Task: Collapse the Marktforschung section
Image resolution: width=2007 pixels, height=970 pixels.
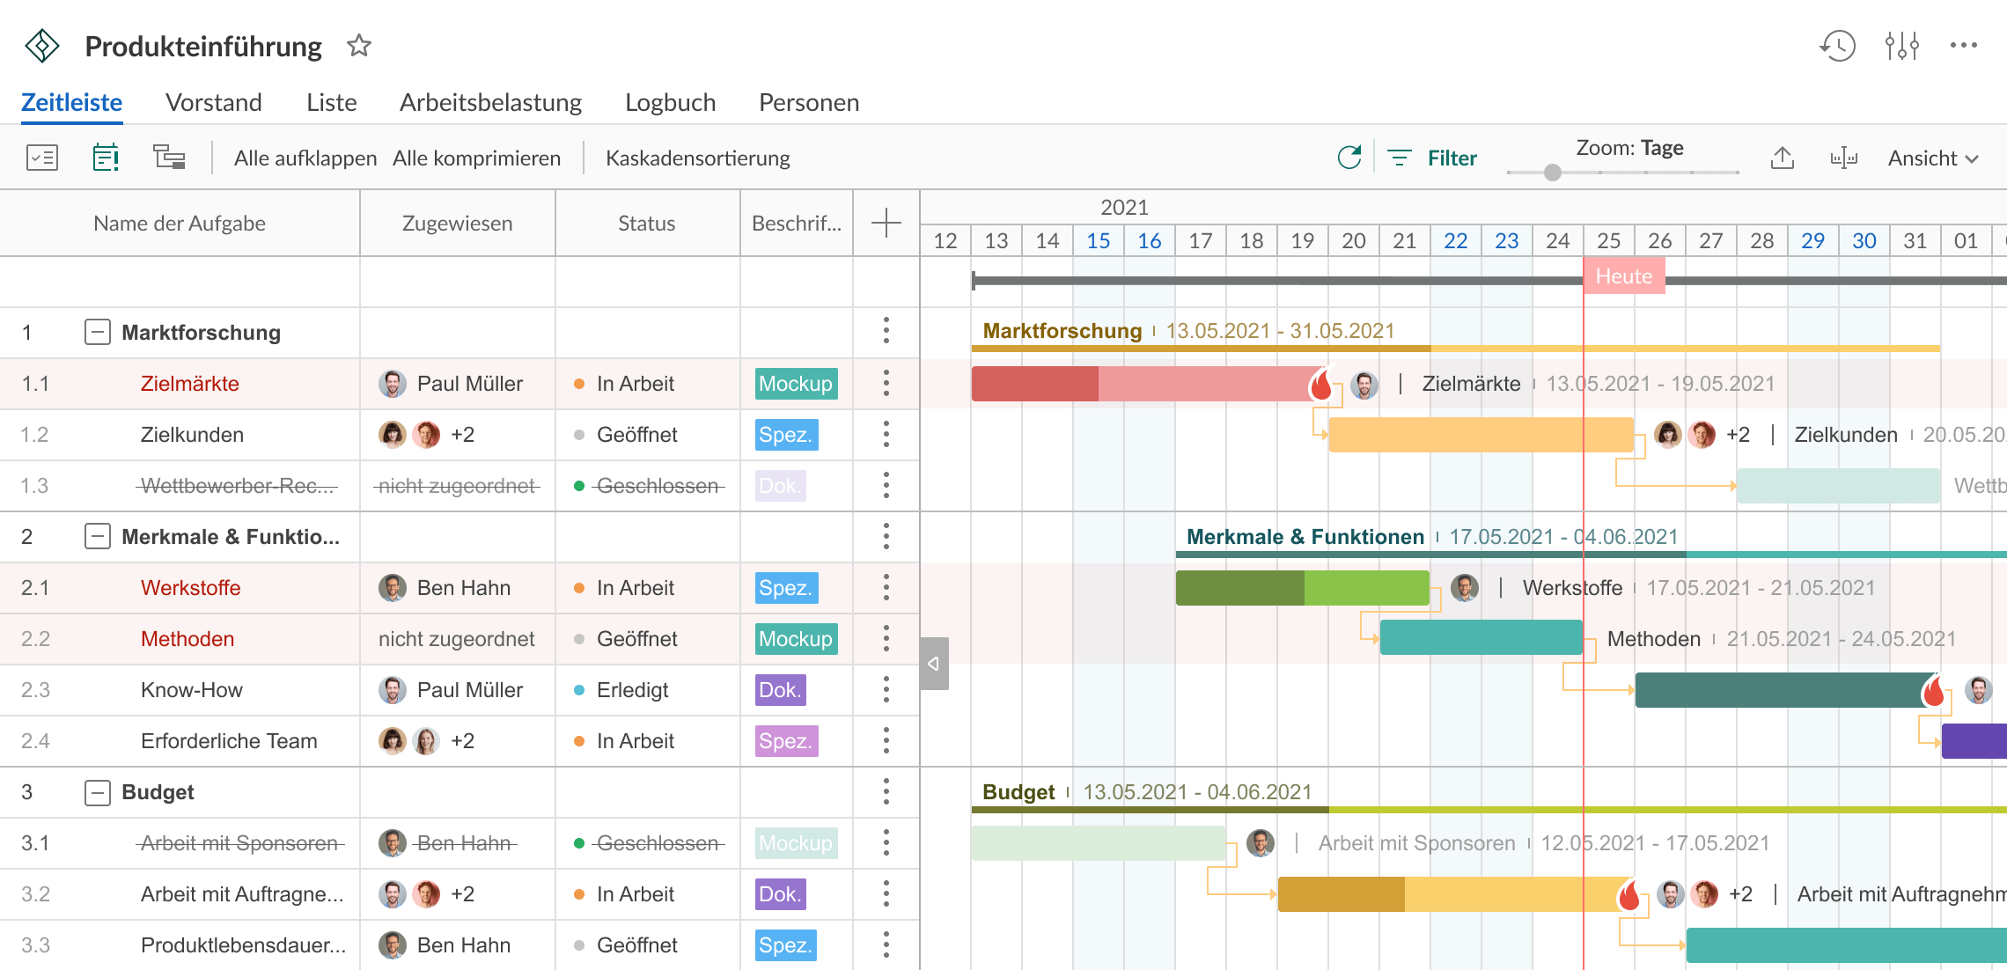Action: (x=98, y=333)
